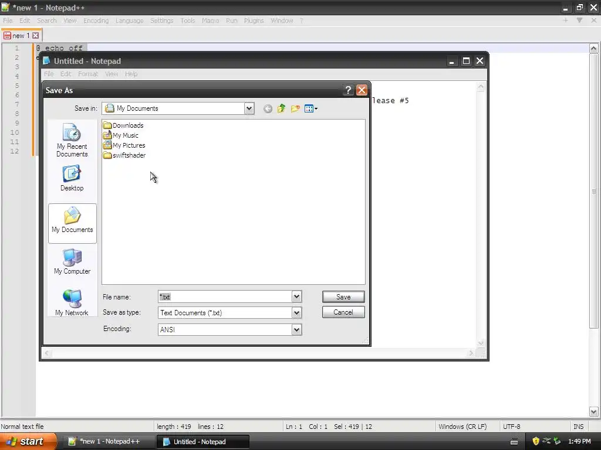This screenshot has width=601, height=450.
Task: Open Notepad++ Plugins menu
Action: tap(254, 21)
